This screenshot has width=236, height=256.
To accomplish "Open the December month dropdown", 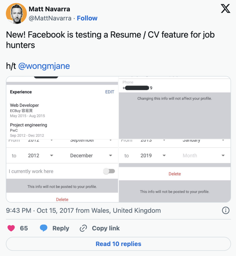I will pos(91,155).
